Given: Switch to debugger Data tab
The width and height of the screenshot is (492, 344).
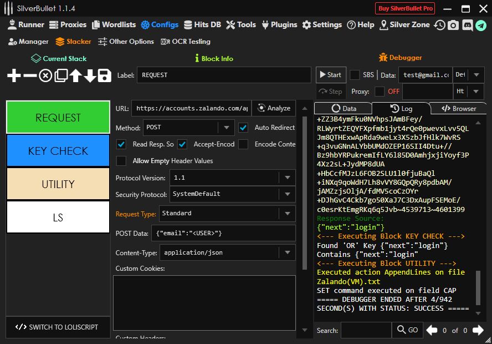Looking at the screenshot, I should (x=344, y=108).
